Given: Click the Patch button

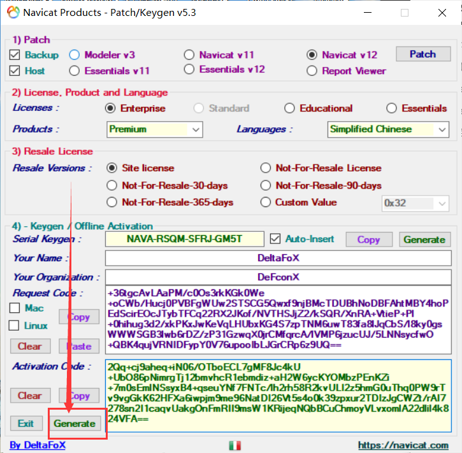Looking at the screenshot, I should pos(423,54).
